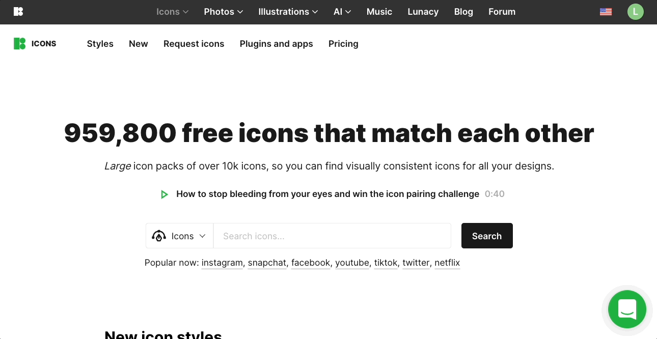The image size is (657, 339).
Task: Go to the Styles tab
Action: (100, 44)
